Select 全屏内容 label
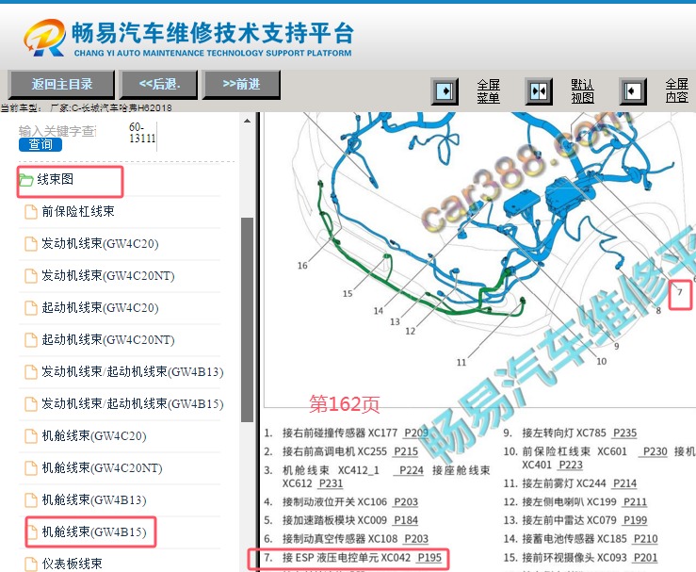Screen dimensions: 696x572 677,90
